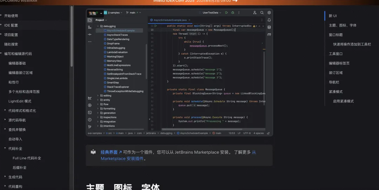Click the editor tab options vertical dots

(262, 20)
